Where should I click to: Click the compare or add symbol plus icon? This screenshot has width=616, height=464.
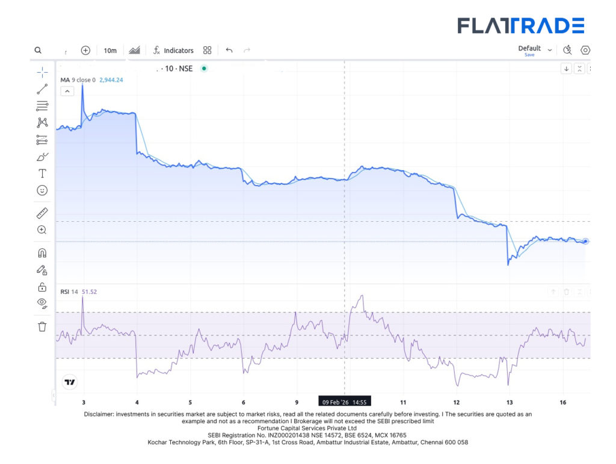click(x=85, y=50)
